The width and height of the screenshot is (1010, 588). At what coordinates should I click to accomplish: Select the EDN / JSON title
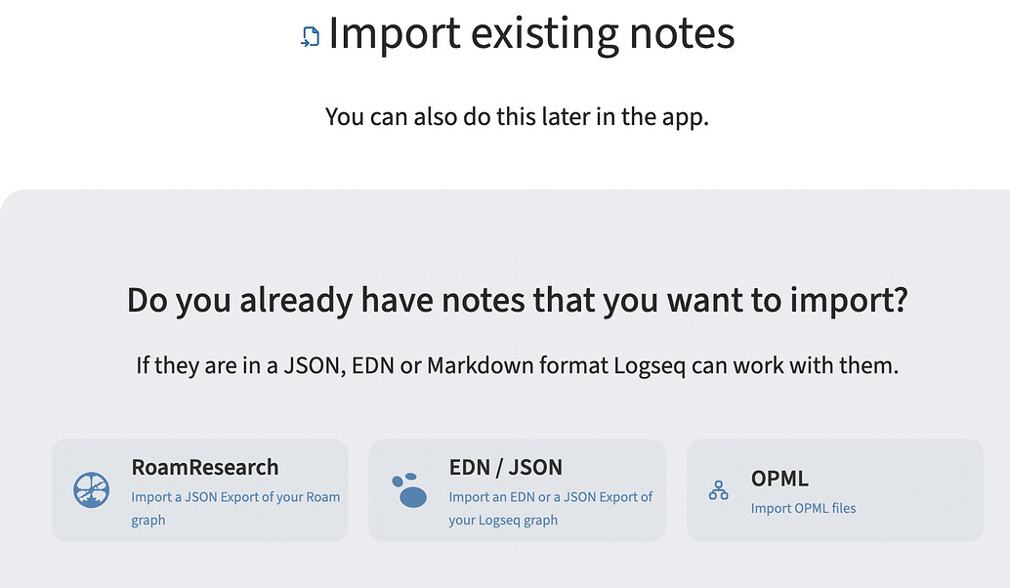point(505,467)
